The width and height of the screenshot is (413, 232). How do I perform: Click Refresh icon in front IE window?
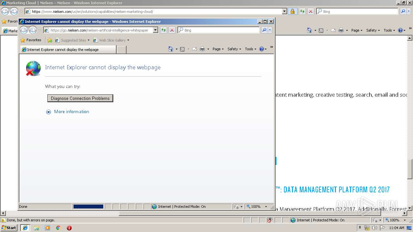tap(164, 30)
